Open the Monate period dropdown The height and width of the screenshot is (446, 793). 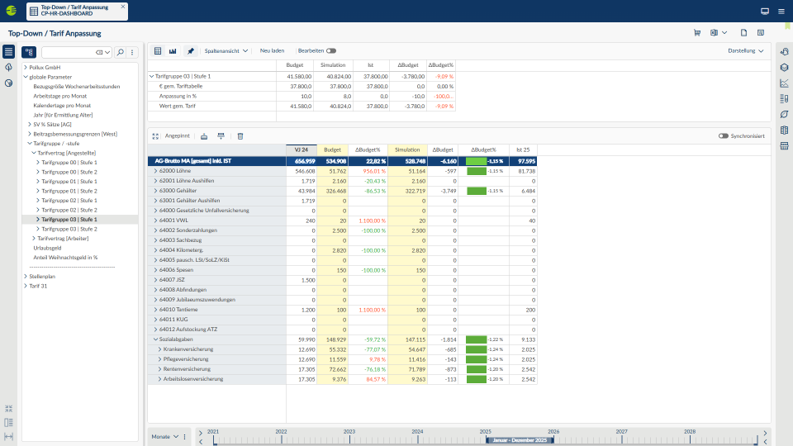click(164, 436)
